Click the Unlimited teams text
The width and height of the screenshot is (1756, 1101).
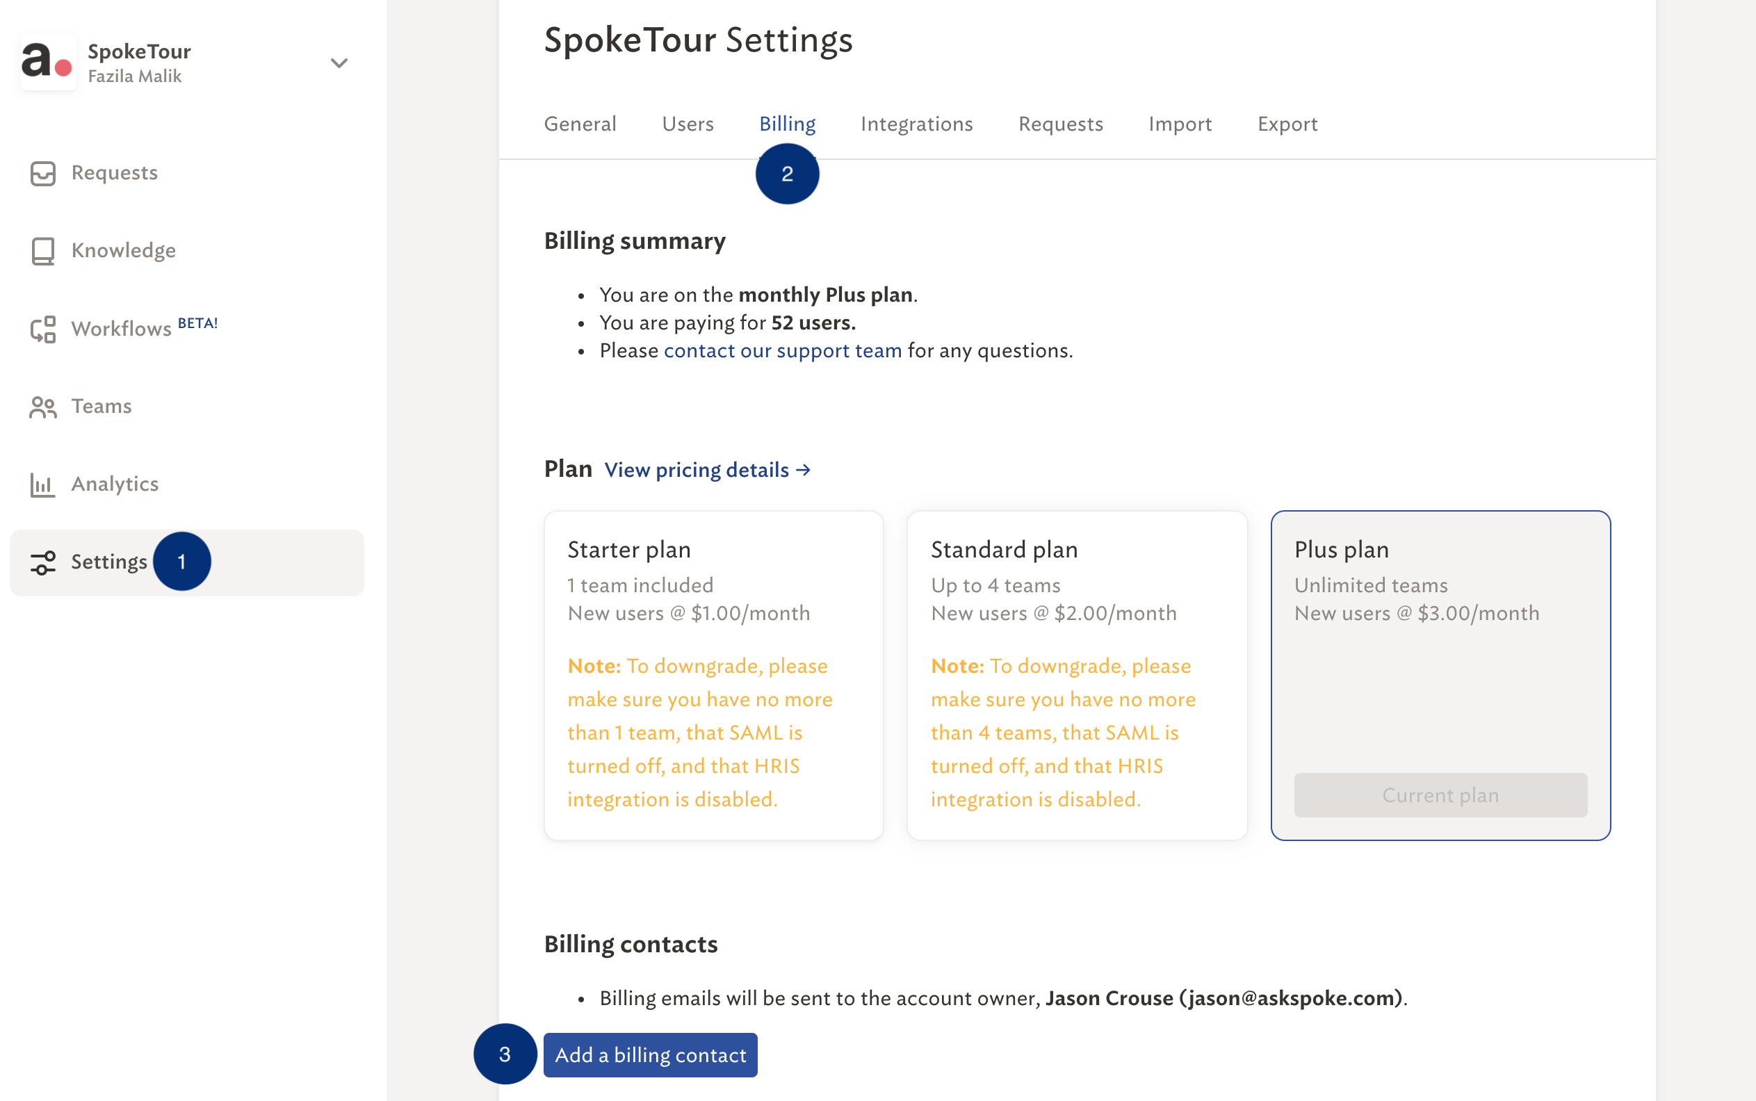point(1371,585)
